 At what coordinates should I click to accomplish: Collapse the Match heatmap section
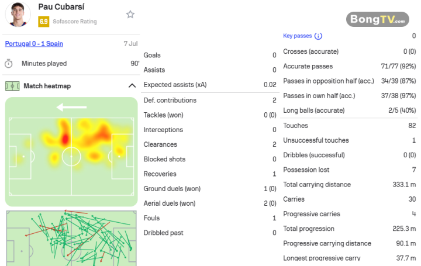(x=132, y=86)
